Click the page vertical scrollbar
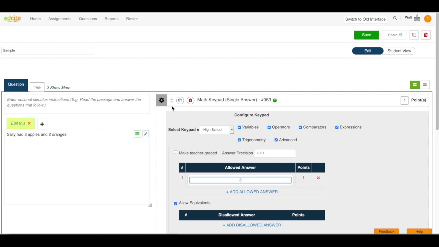The width and height of the screenshot is (439, 247). [437, 71]
